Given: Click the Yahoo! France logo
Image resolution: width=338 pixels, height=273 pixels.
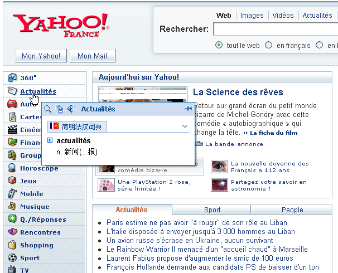Looking at the screenshot, I should [x=61, y=26].
